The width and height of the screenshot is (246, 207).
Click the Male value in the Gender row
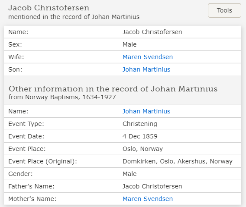129,174
